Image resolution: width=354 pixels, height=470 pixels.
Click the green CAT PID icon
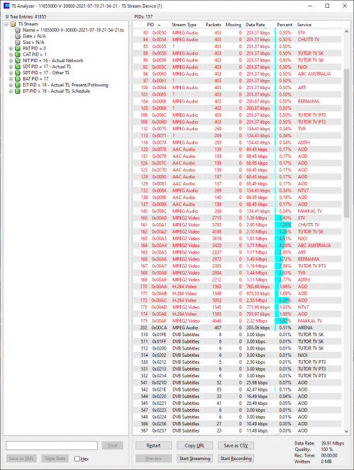pos(18,55)
